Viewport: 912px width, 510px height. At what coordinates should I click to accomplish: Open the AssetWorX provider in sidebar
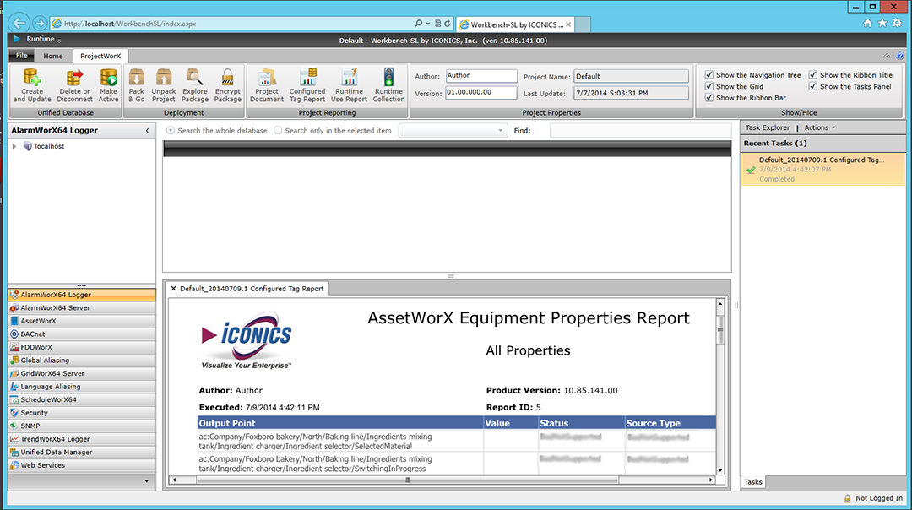tap(38, 321)
